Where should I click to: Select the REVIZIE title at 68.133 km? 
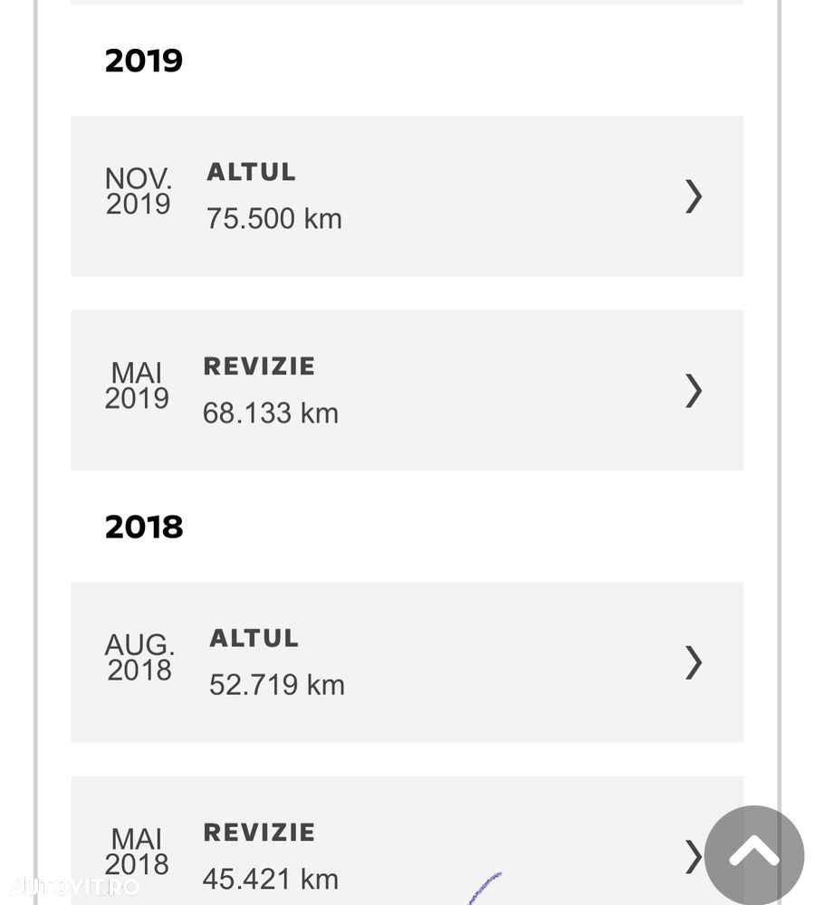point(259,367)
